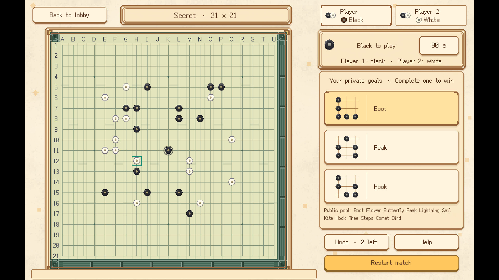Click the white stone at G5
The height and width of the screenshot is (280, 499).
click(126, 87)
